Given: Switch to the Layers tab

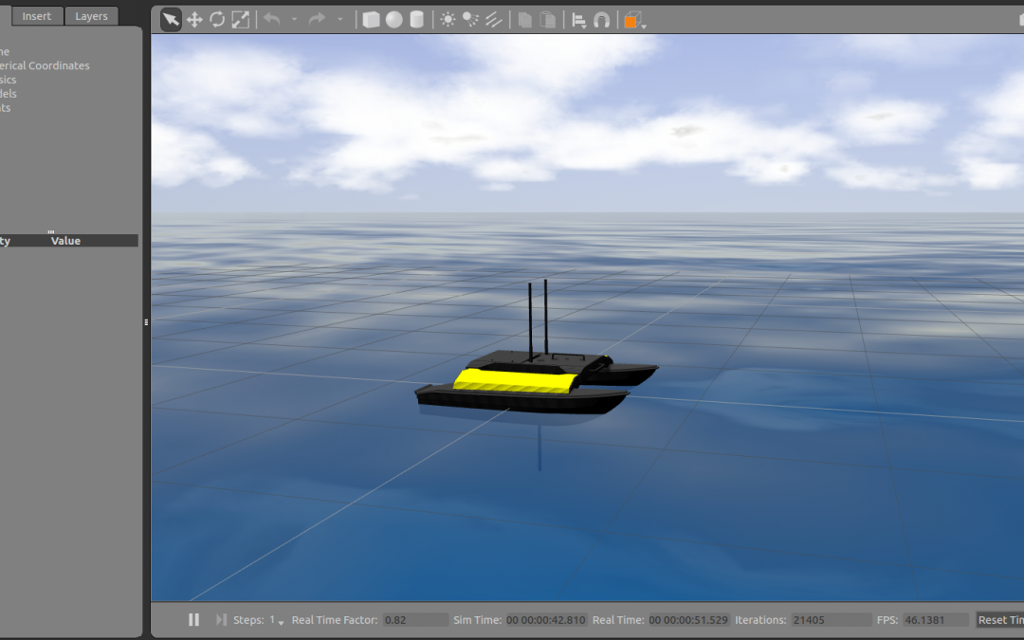Looking at the screenshot, I should [91, 16].
